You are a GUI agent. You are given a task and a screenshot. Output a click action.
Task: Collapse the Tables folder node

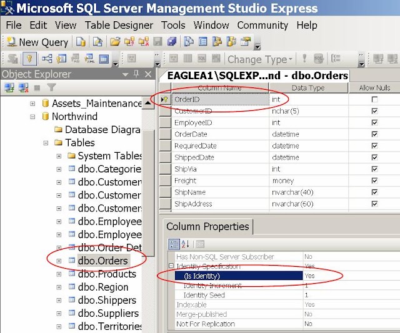tap(46, 143)
